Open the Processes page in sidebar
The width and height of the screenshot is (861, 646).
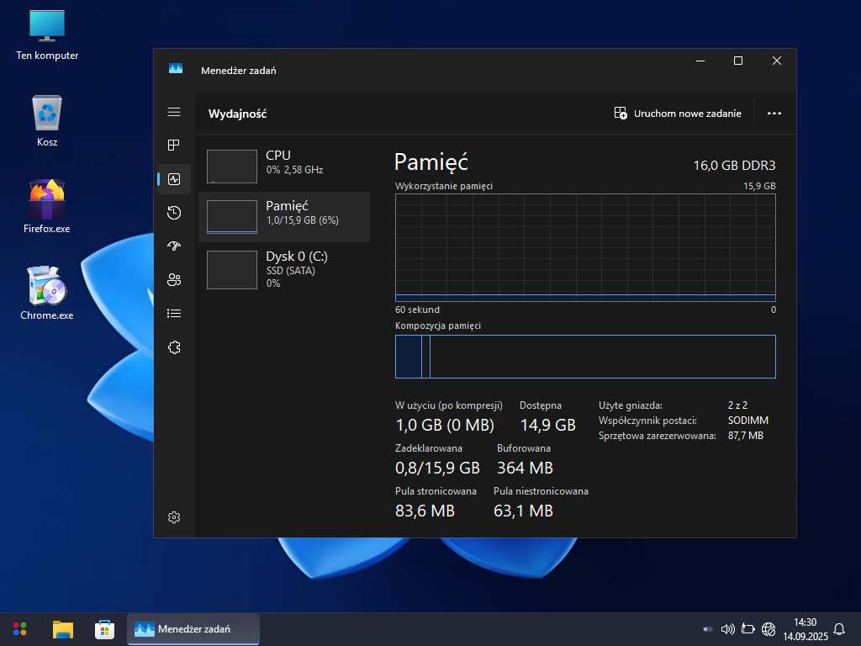[174, 146]
